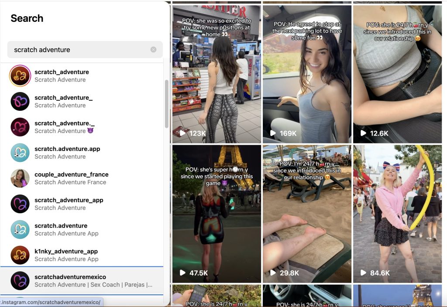Select the scratch_adventure._ avatar icon
Image resolution: width=447 pixels, height=307 pixels.
coord(20,127)
